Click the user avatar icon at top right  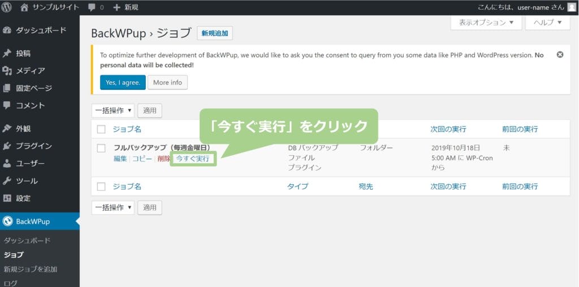(571, 7)
